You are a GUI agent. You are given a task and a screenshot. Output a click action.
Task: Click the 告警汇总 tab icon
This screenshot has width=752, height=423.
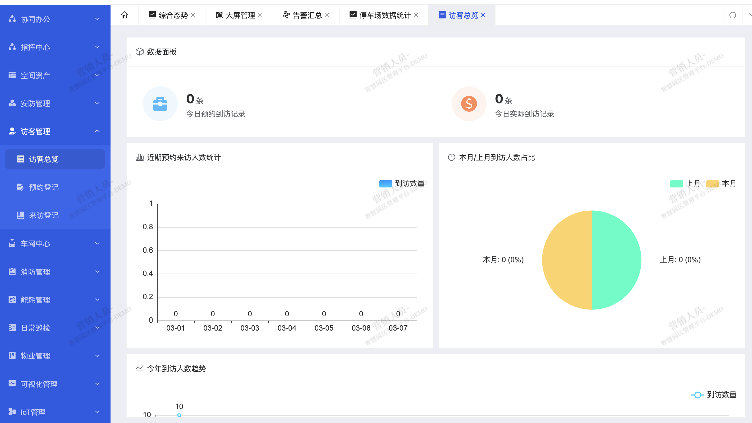coord(286,15)
